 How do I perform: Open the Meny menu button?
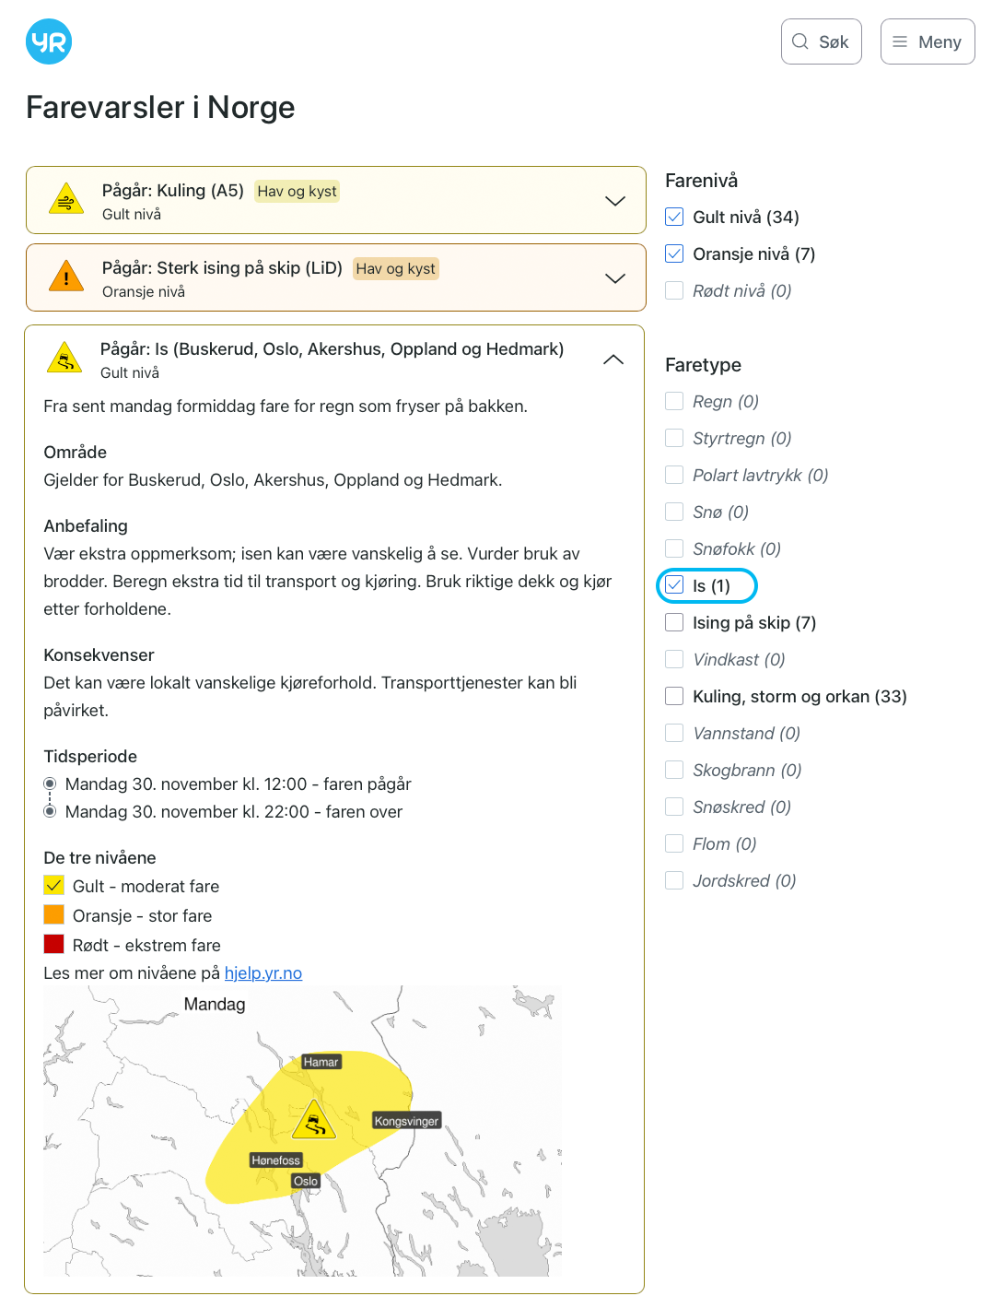[928, 41]
